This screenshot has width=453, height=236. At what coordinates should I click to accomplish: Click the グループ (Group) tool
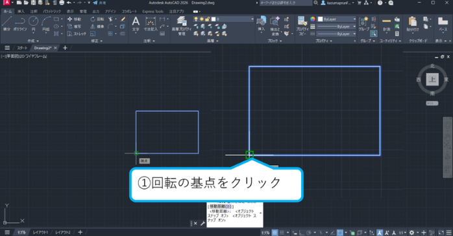(363, 23)
